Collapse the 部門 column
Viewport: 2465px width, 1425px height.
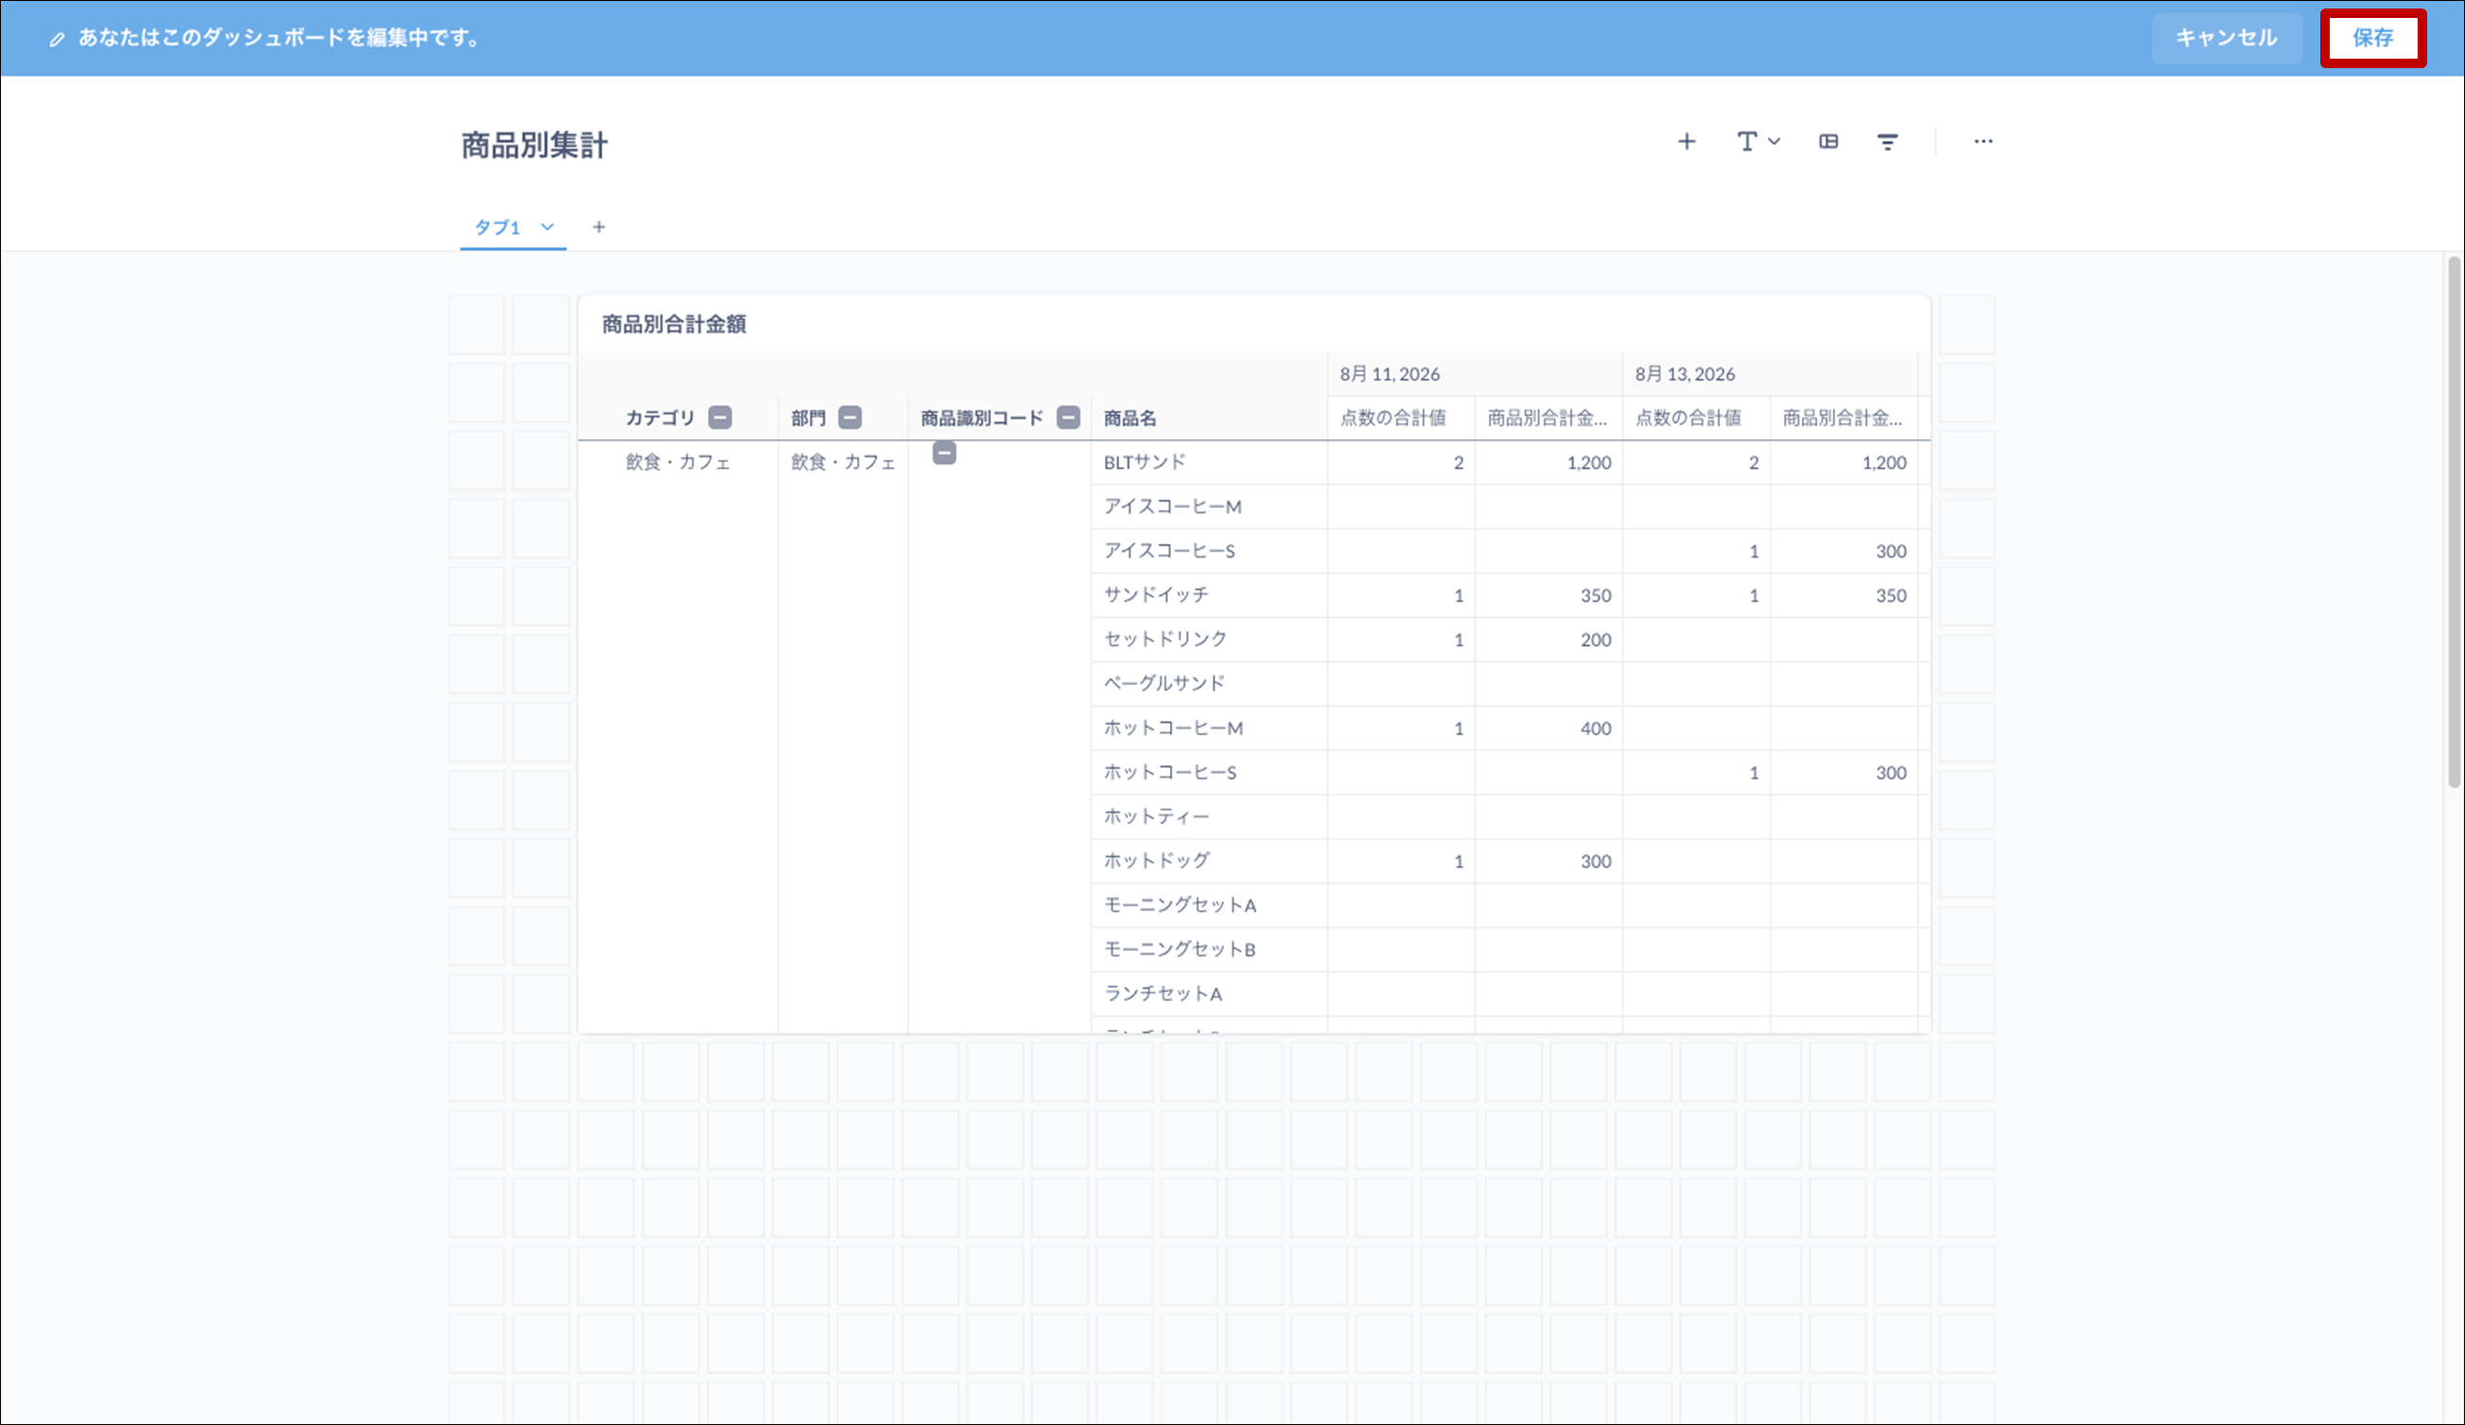[x=851, y=418]
